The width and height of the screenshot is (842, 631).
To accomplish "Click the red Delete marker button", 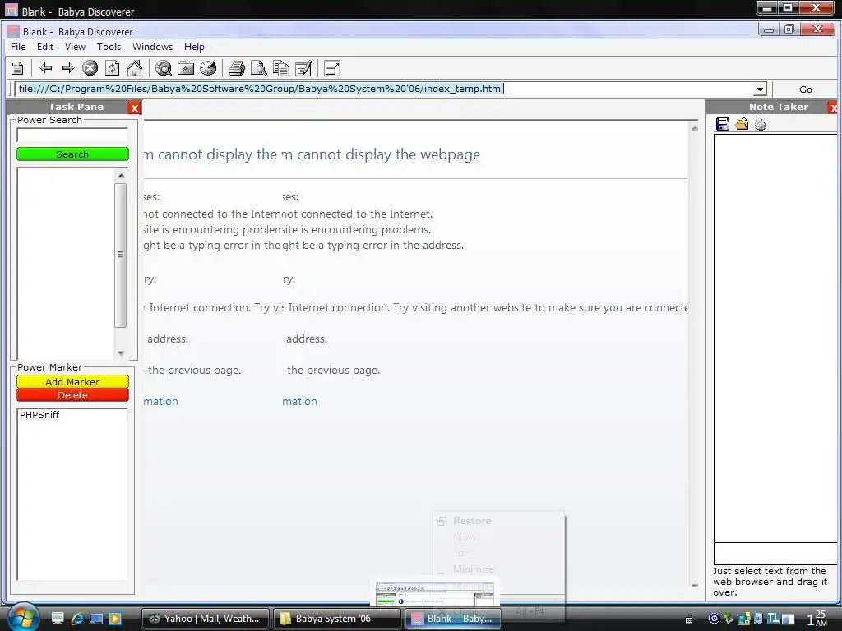I will (x=72, y=395).
